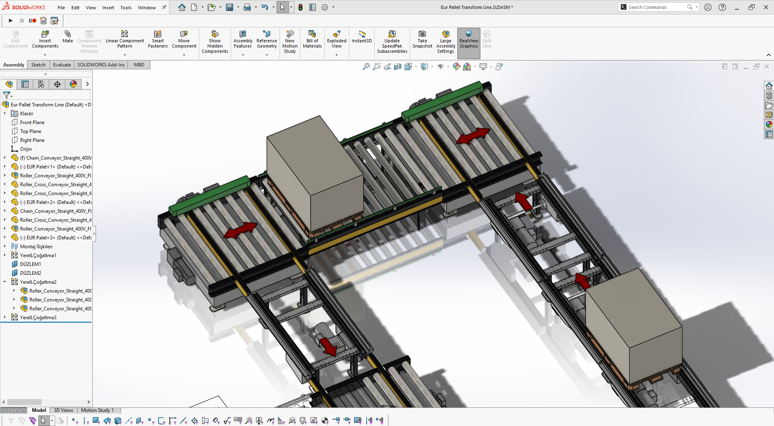
Task: Collapse the YerelLÇoğaltma2 pattern node
Action: click(5, 282)
